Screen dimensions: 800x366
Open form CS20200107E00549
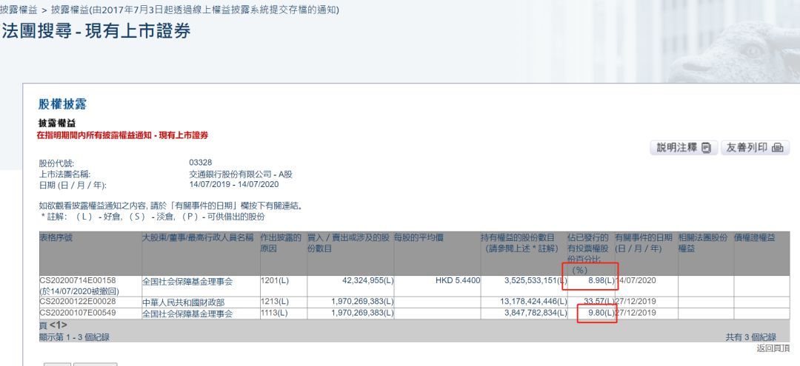coord(78,313)
